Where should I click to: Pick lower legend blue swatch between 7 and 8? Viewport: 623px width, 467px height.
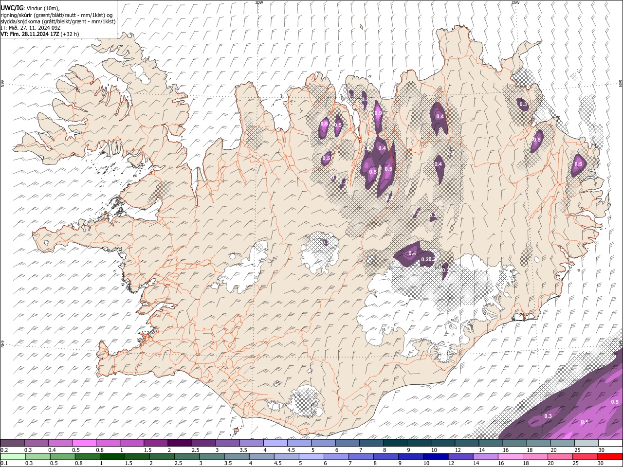click(361, 456)
